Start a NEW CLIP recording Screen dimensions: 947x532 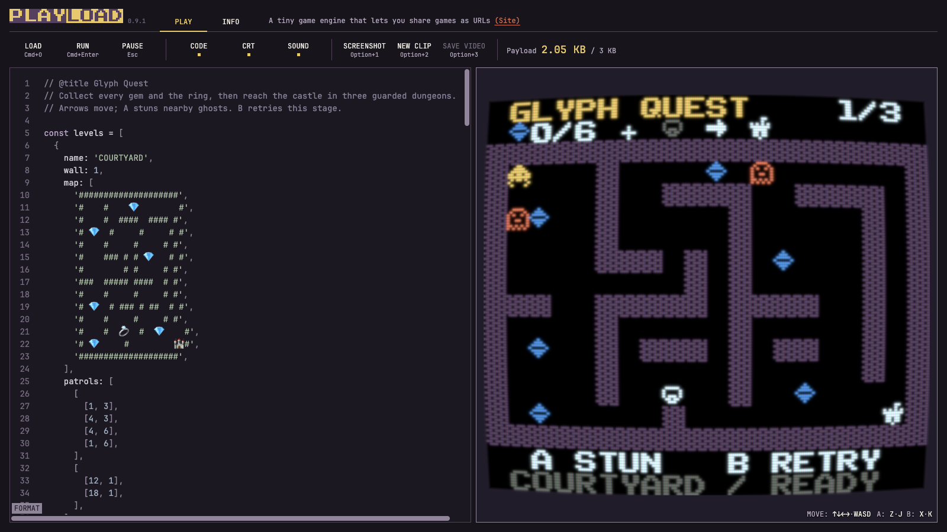414,50
